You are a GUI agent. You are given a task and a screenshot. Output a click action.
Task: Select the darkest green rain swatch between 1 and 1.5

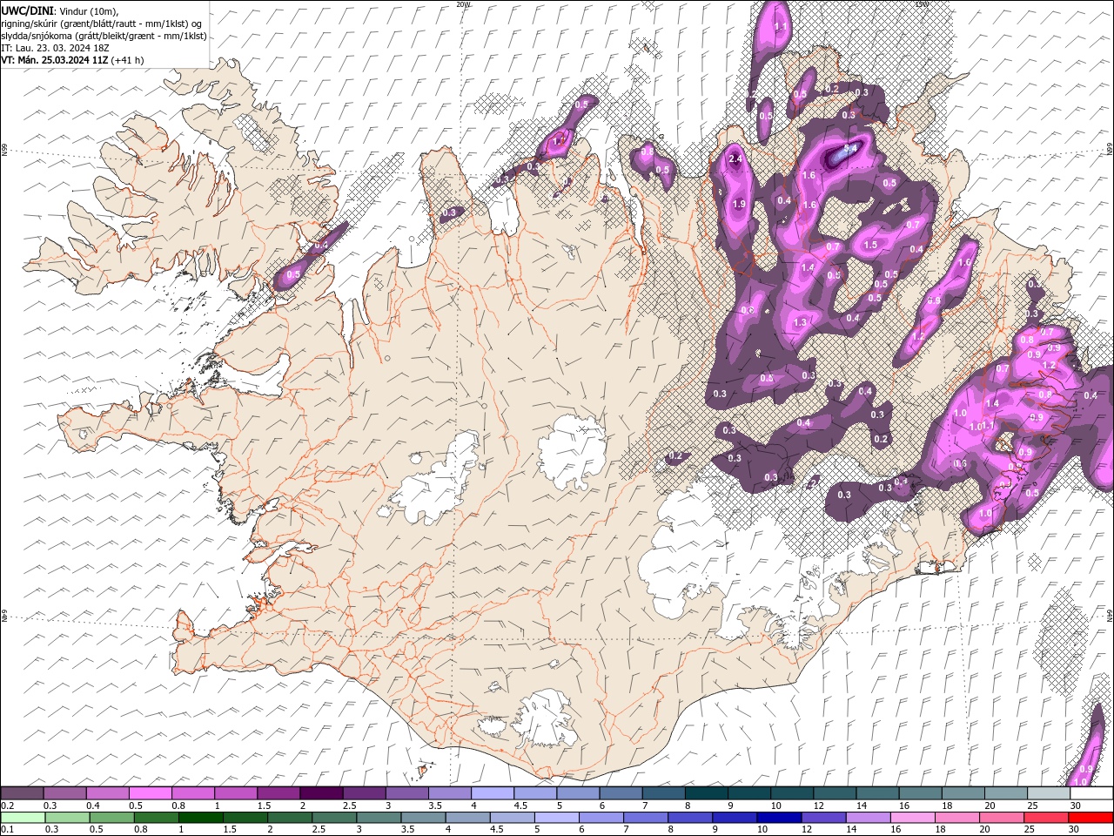(199, 817)
